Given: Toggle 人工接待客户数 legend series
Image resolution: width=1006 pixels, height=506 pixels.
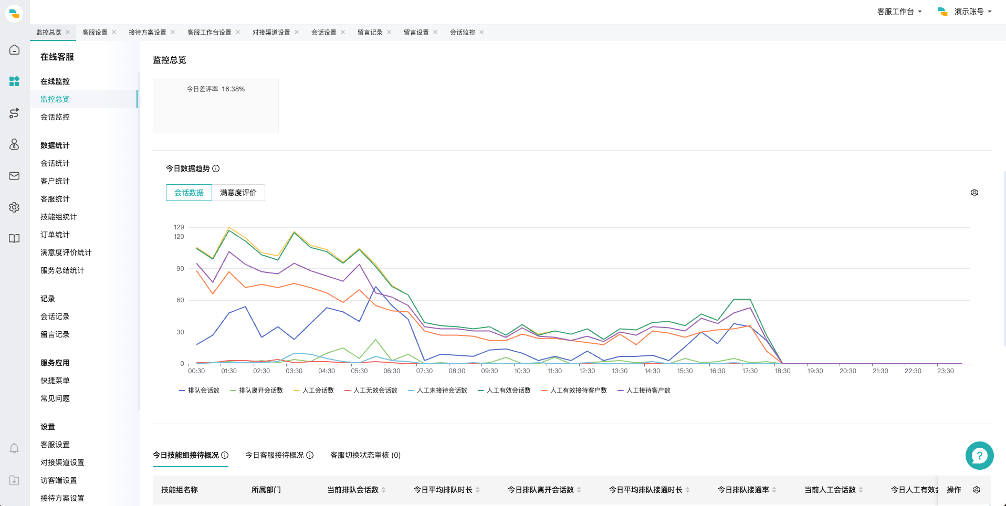Looking at the screenshot, I should coord(644,391).
